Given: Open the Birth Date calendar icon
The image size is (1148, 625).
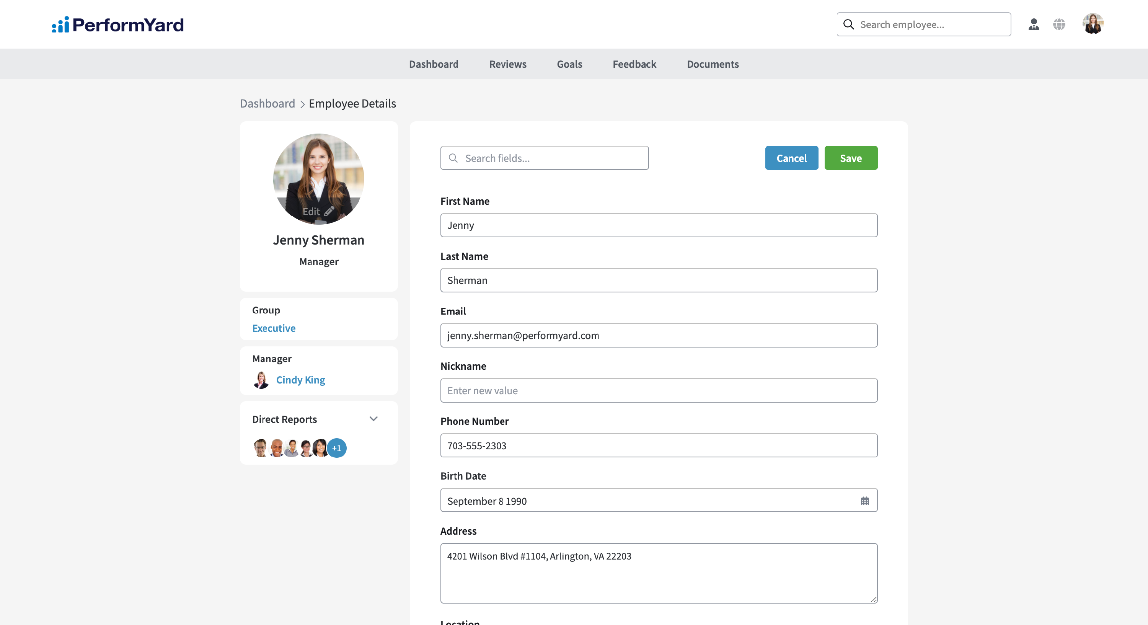Looking at the screenshot, I should point(864,501).
